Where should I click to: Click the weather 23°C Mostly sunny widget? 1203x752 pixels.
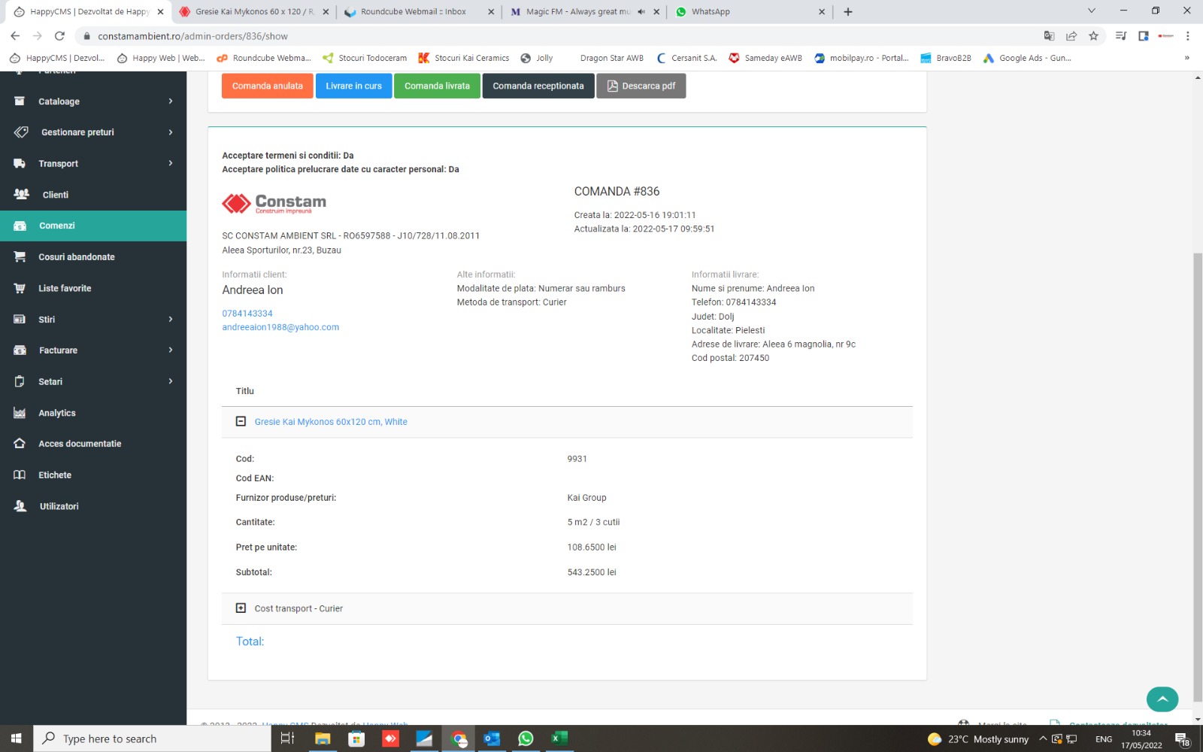click(978, 739)
